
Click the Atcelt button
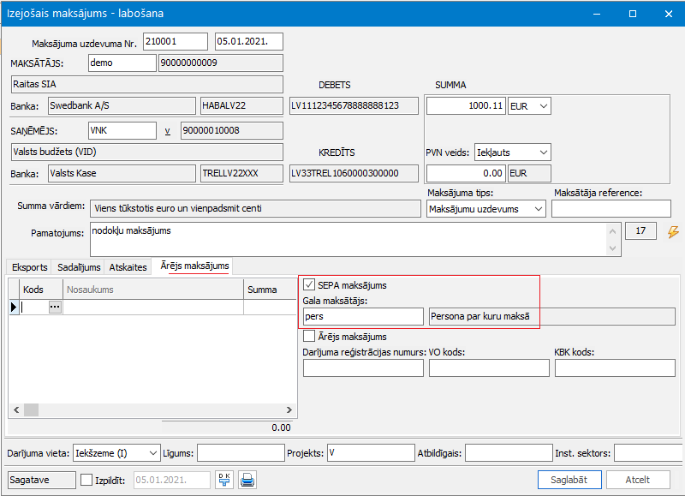pyautogui.click(x=636, y=480)
